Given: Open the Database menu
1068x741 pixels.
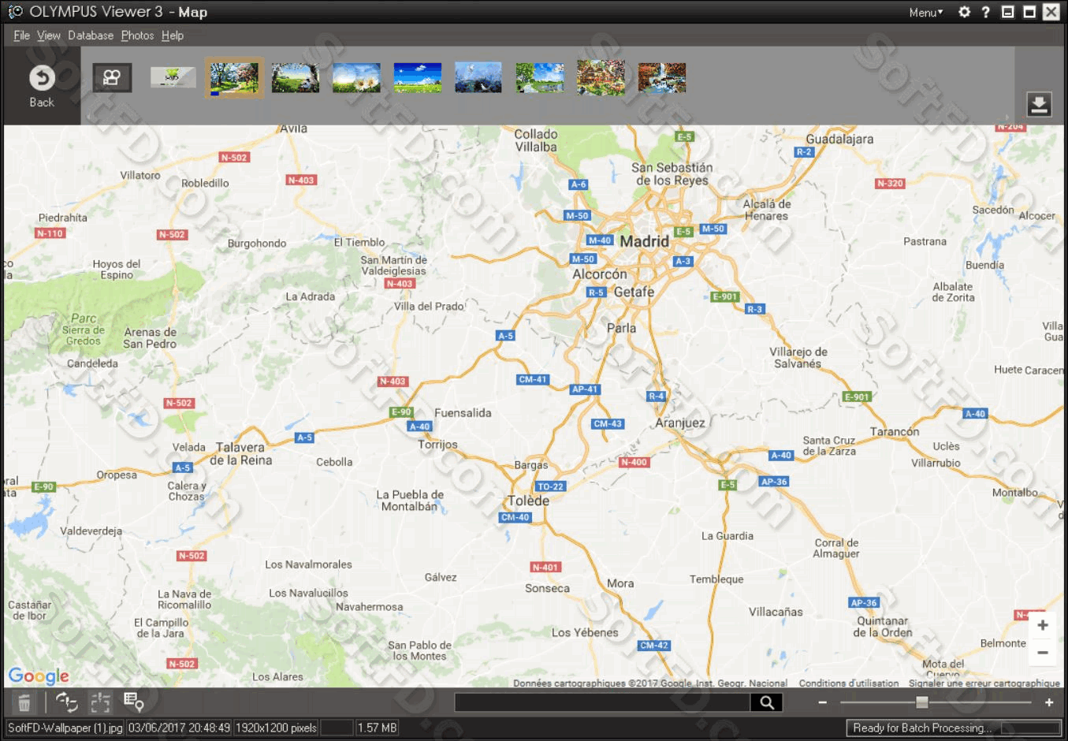Looking at the screenshot, I should tap(91, 35).
